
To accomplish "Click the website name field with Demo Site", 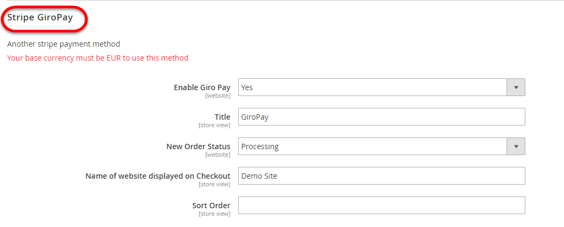I will (x=381, y=176).
